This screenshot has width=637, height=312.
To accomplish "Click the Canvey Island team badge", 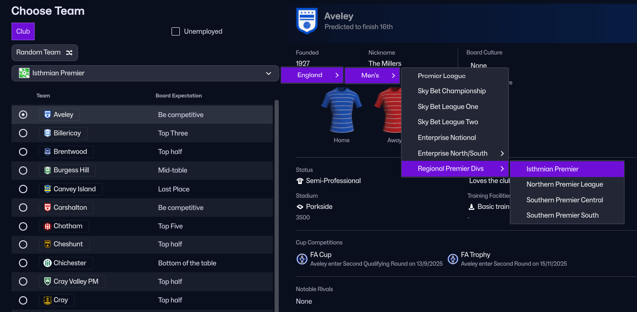I will (x=47, y=189).
